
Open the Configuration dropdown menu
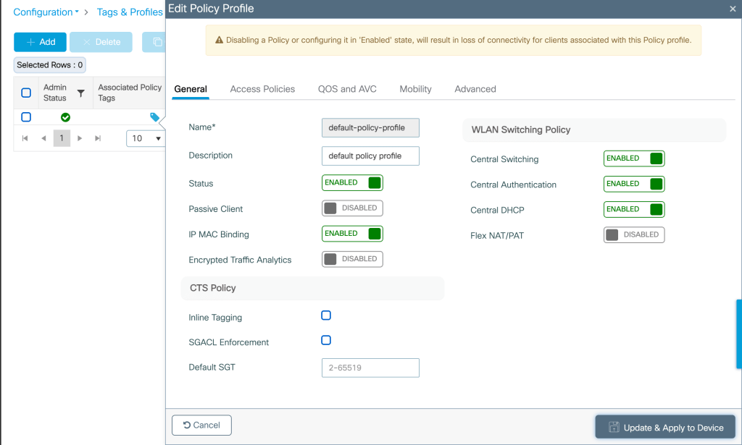[x=46, y=12]
